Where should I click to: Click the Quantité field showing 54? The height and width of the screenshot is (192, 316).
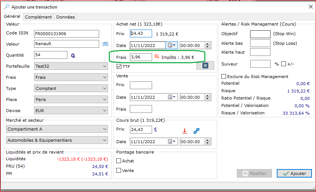51,55
